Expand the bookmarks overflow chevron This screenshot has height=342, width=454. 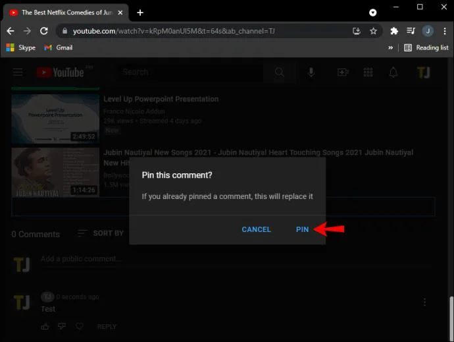pyautogui.click(x=391, y=47)
